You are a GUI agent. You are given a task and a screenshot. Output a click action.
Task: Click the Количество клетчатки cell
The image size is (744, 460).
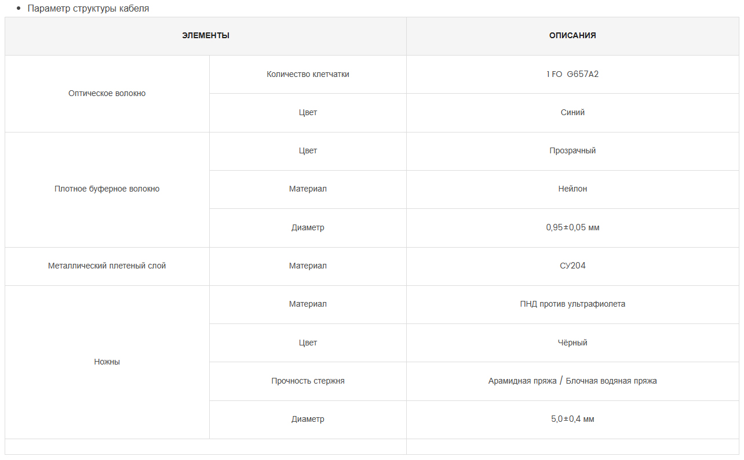pyautogui.click(x=308, y=74)
